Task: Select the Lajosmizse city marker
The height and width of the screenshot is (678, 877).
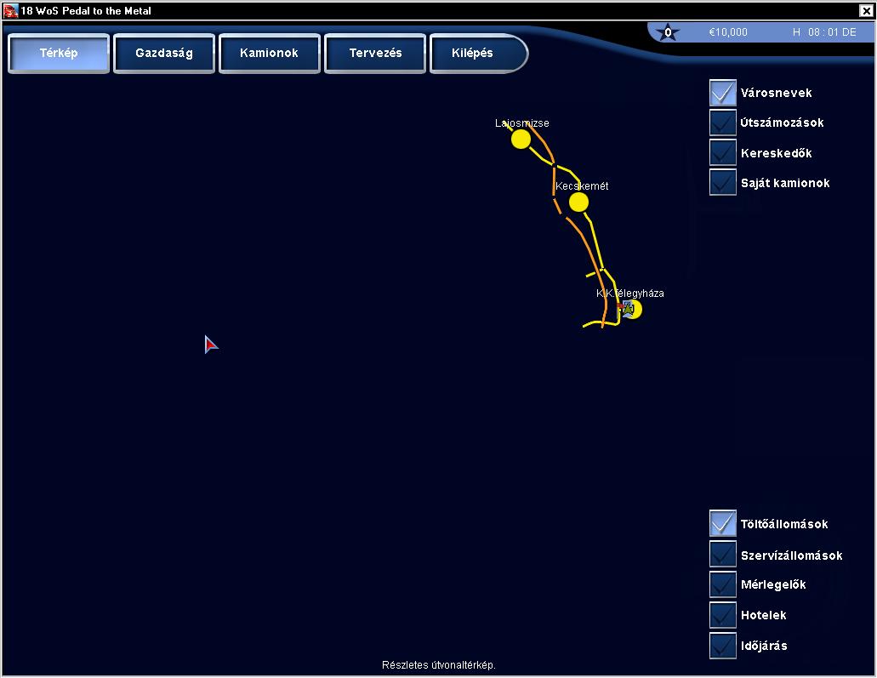Action: [521, 140]
